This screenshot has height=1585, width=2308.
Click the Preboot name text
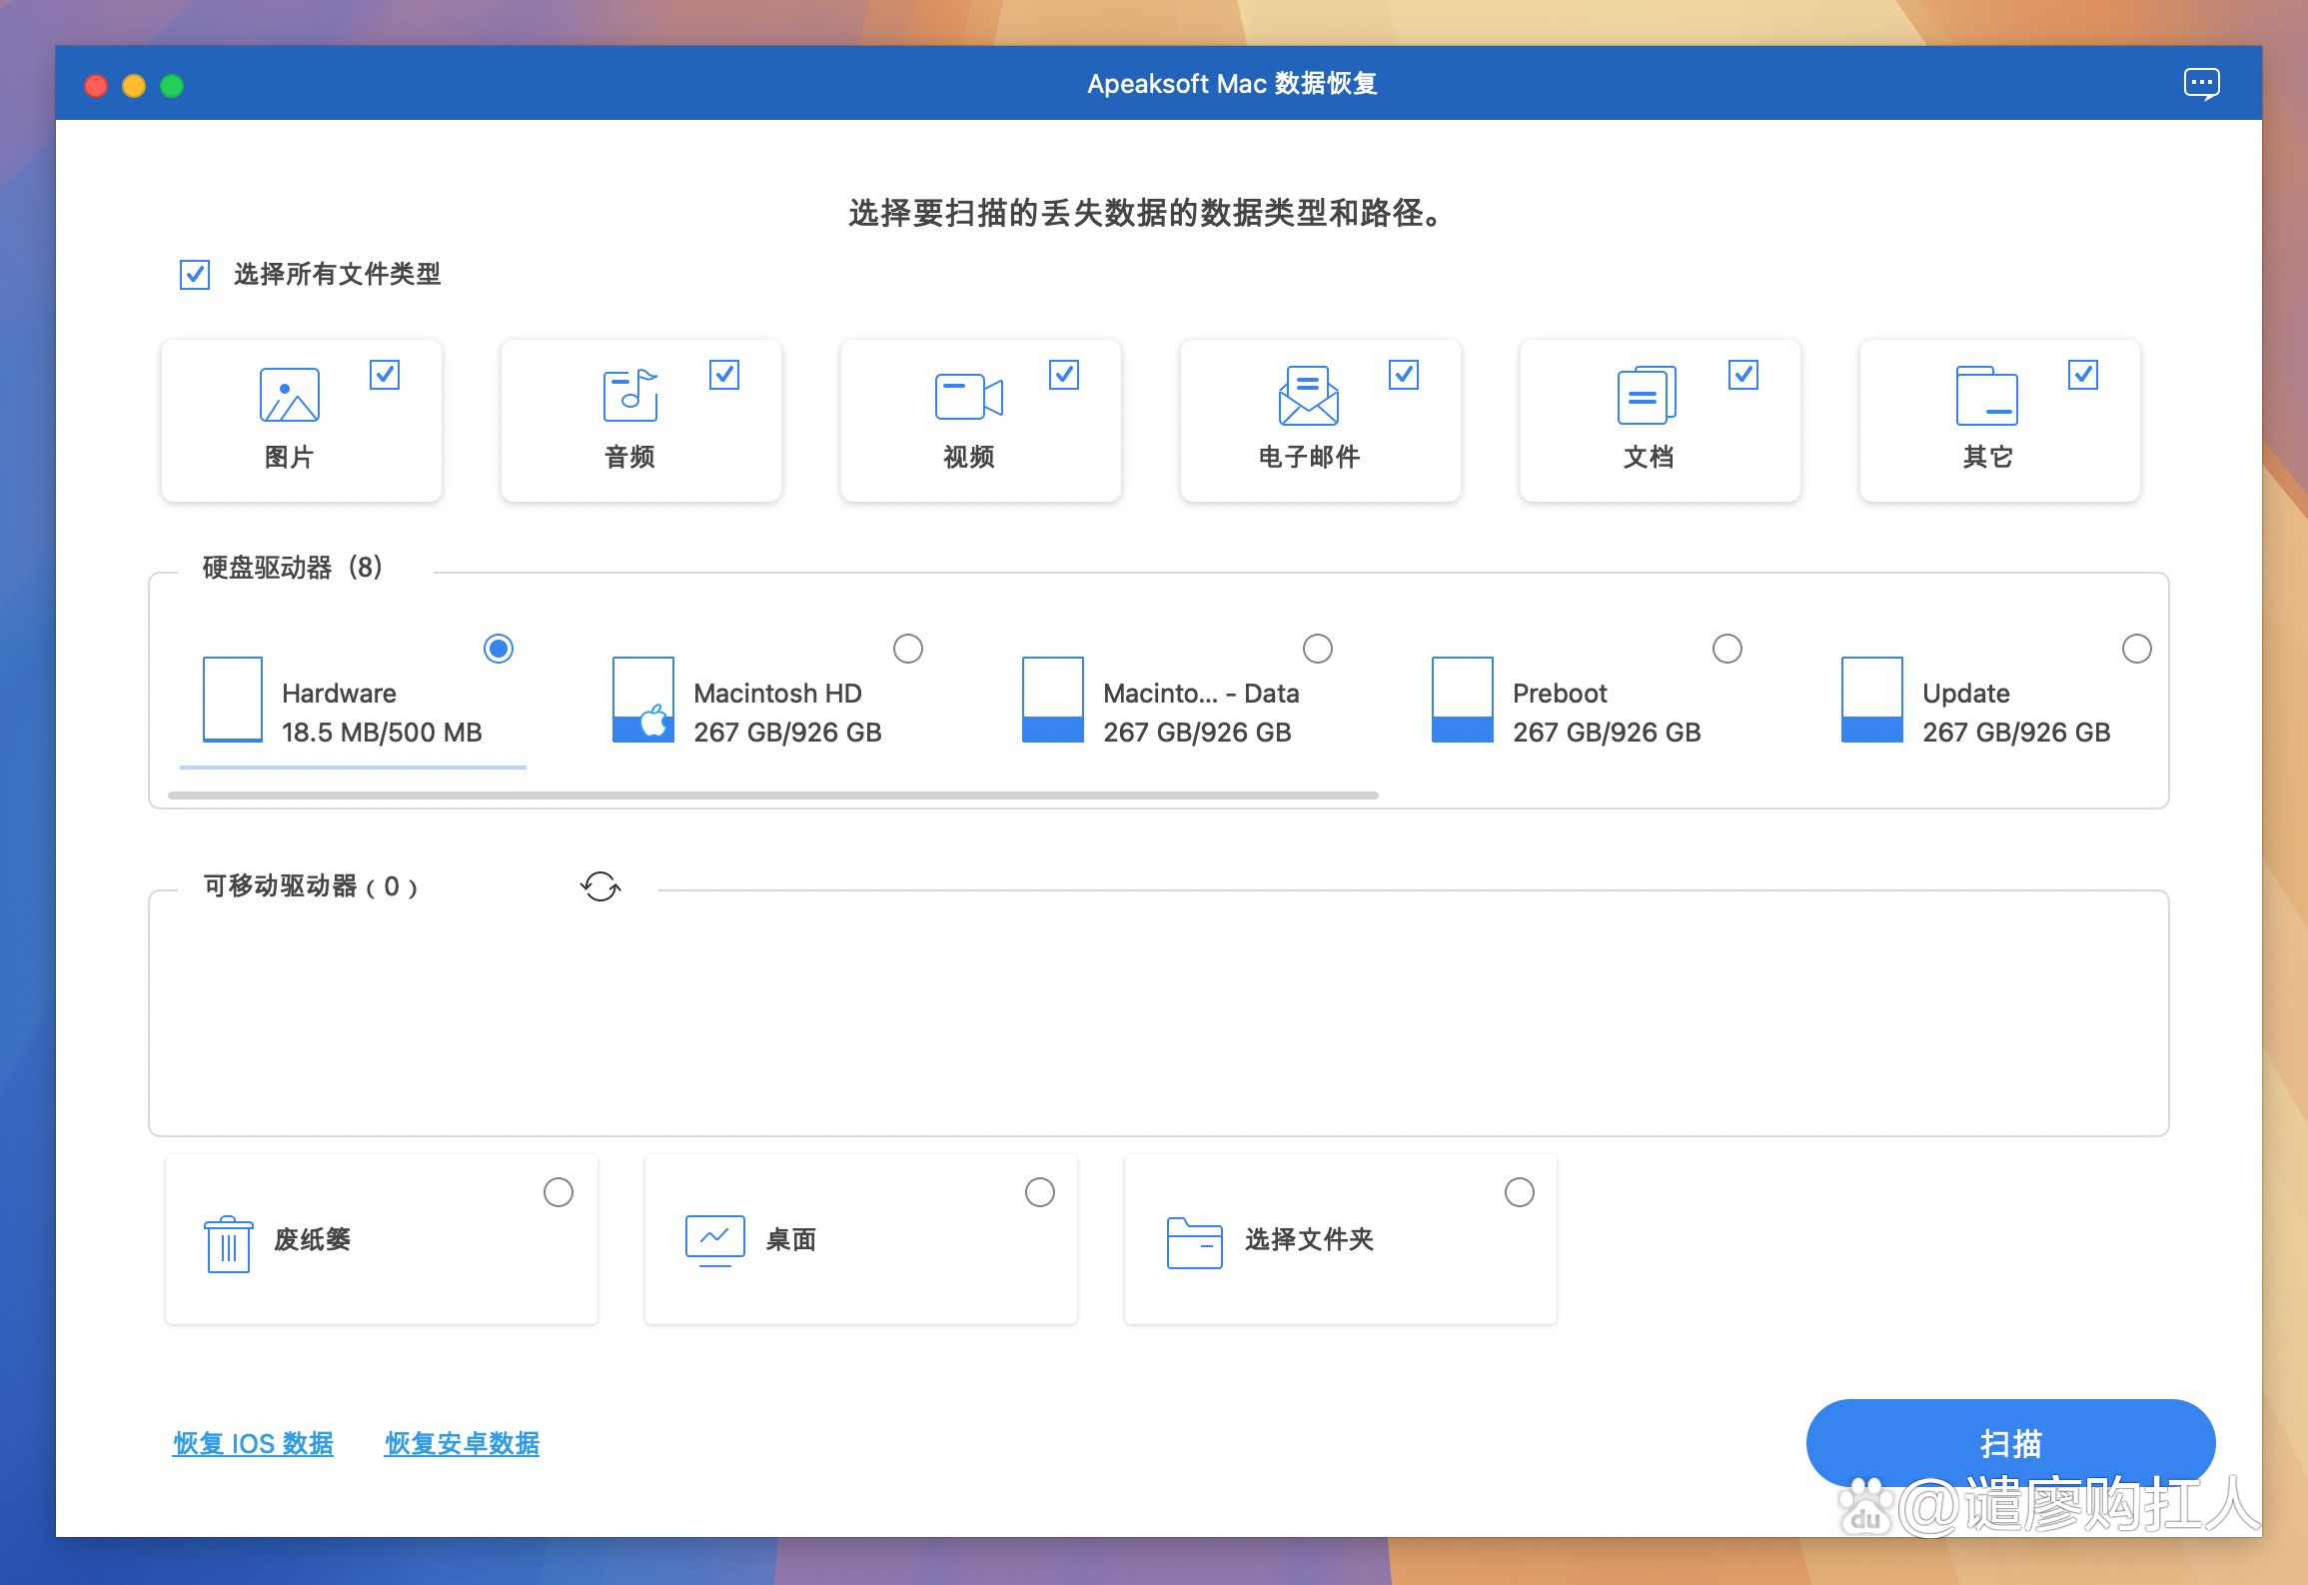click(x=1560, y=694)
